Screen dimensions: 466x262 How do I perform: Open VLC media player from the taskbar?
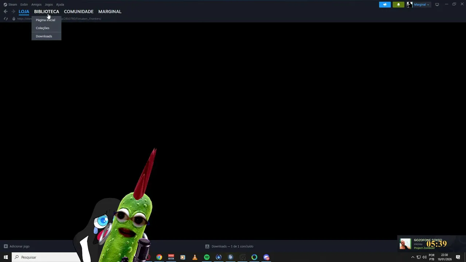pyautogui.click(x=195, y=257)
